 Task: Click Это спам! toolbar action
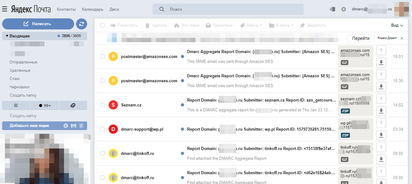coord(186,25)
